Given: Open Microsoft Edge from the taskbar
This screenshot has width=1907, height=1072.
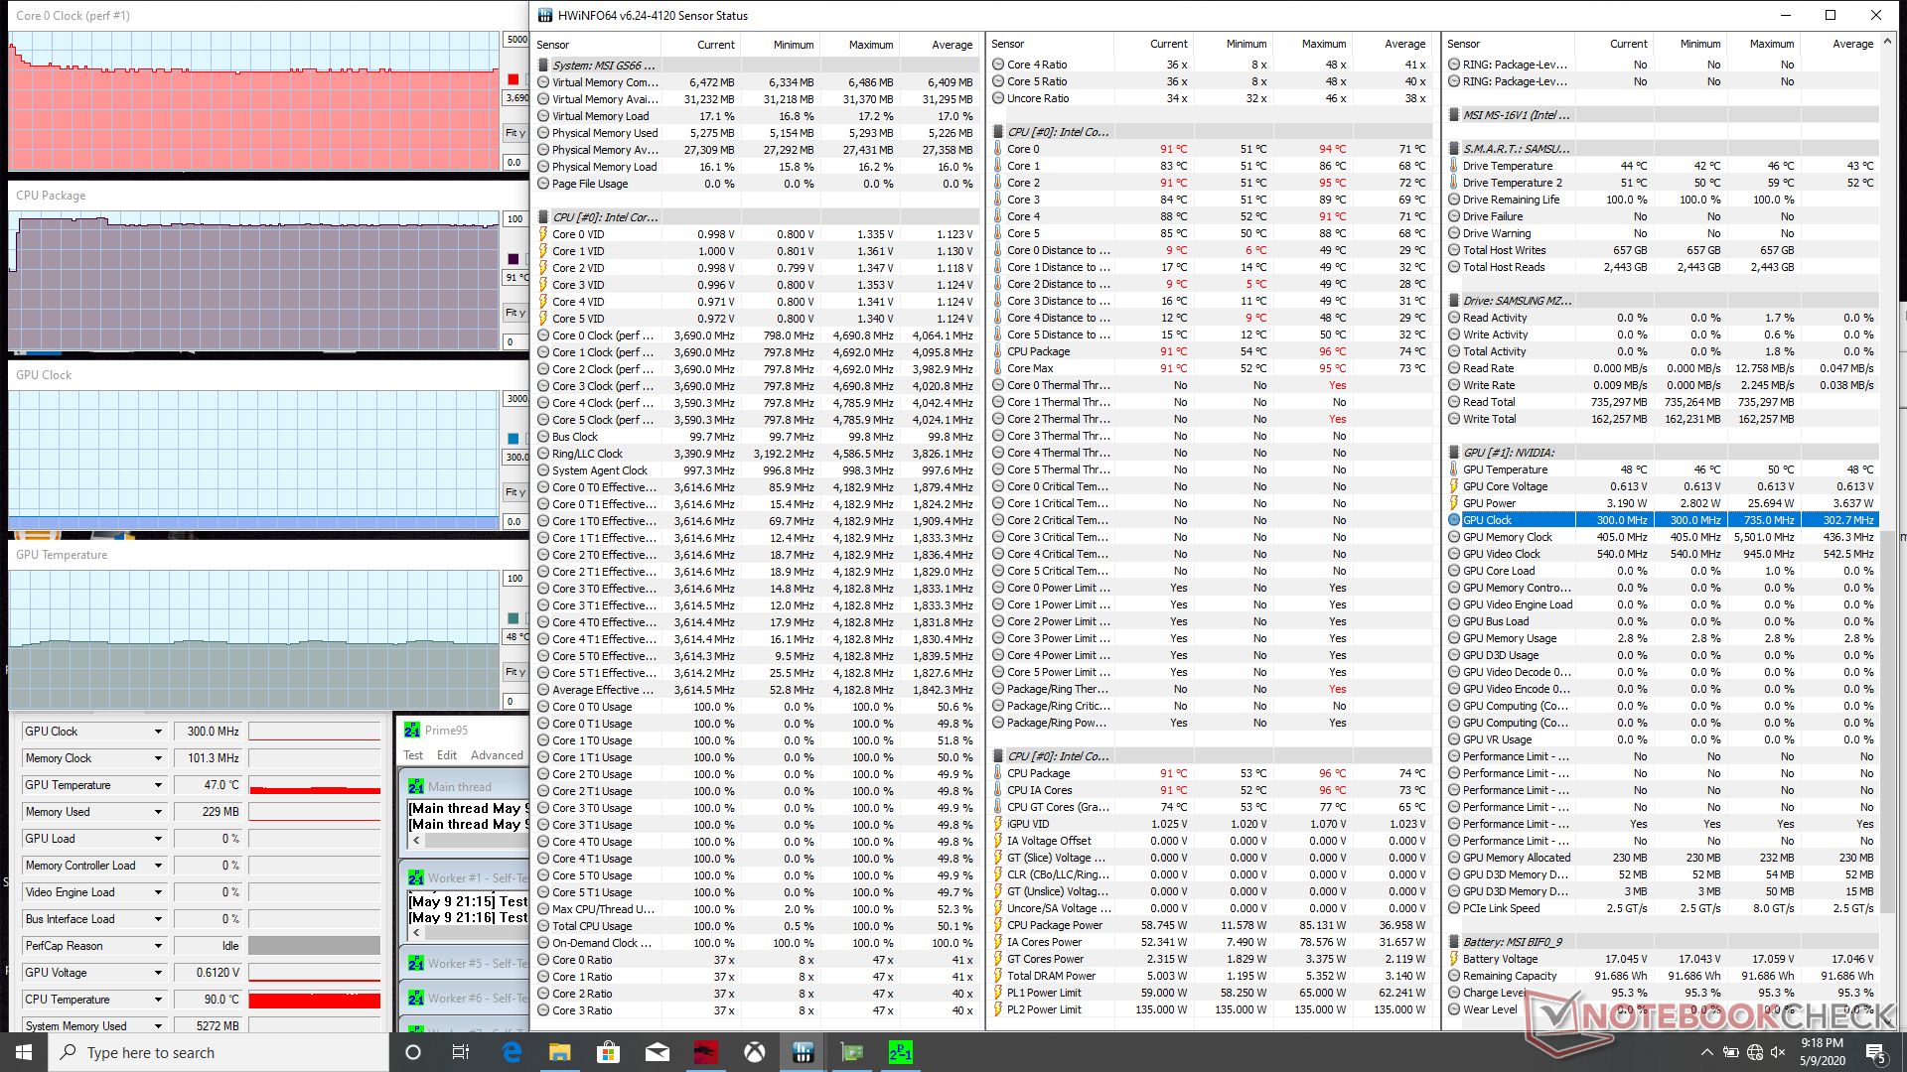Looking at the screenshot, I should (x=512, y=1052).
